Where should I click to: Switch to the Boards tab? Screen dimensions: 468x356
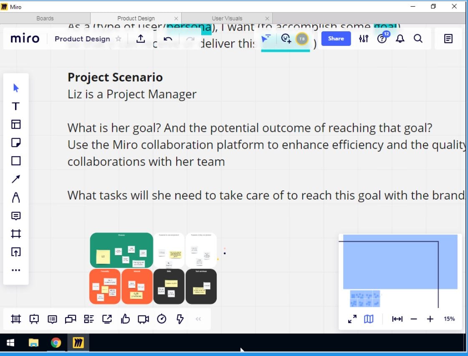pyautogui.click(x=45, y=18)
